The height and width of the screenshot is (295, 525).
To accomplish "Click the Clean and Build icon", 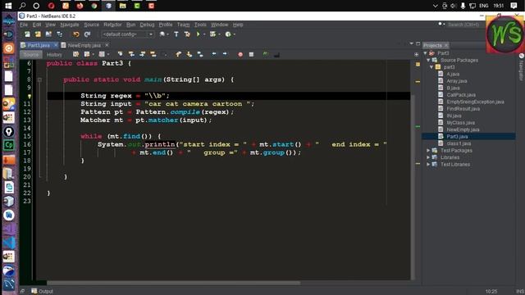I will [x=187, y=34].
